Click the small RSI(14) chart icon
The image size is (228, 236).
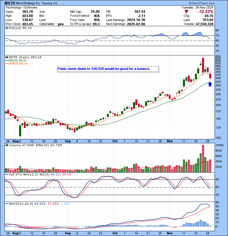coord(7,28)
